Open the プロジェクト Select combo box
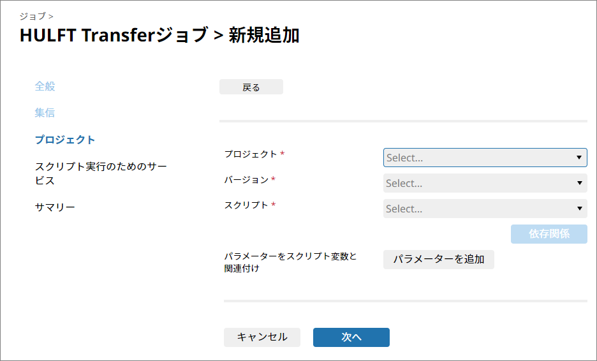 pyautogui.click(x=478, y=158)
